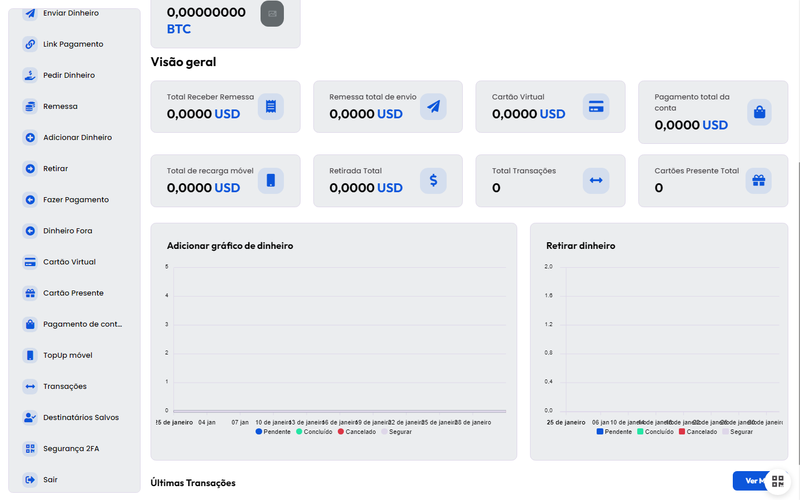The image size is (800, 500).
Task: Click the Cartão Virtual card icon tile
Action: [596, 107]
